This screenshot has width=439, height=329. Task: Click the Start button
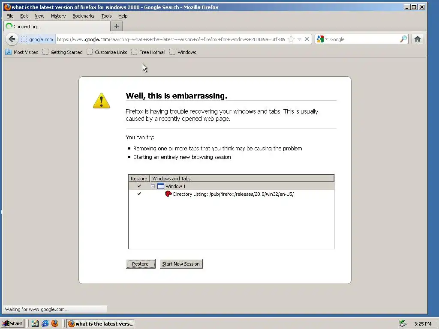tap(12, 323)
